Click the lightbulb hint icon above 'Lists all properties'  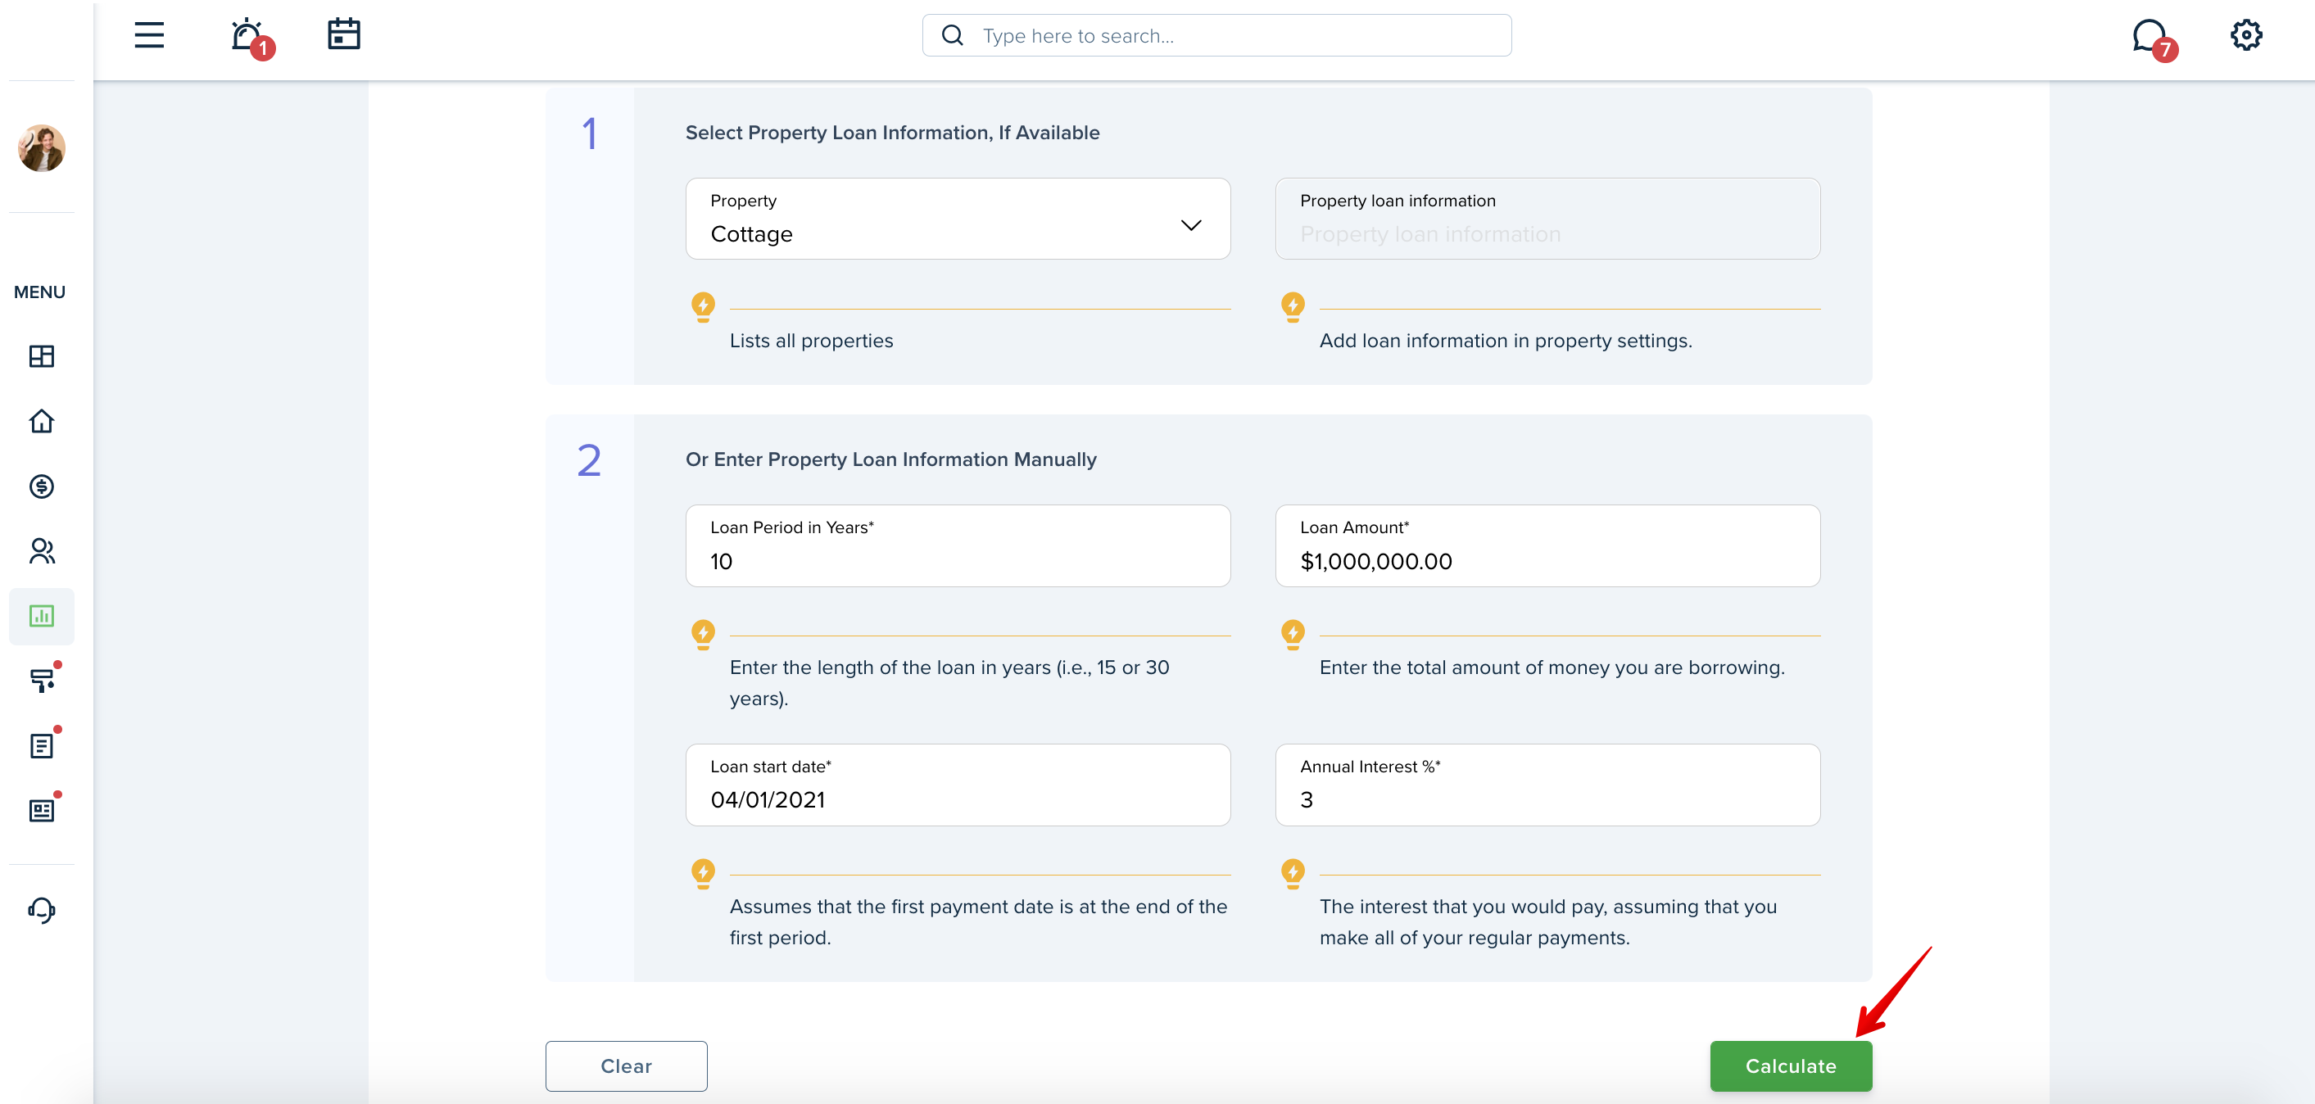tap(703, 307)
